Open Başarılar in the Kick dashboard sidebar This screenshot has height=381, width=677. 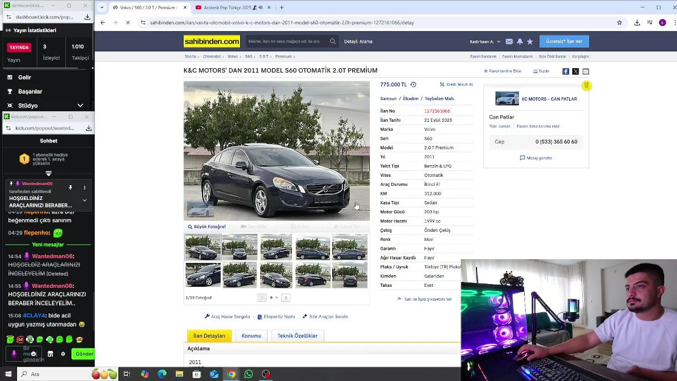click(x=30, y=92)
